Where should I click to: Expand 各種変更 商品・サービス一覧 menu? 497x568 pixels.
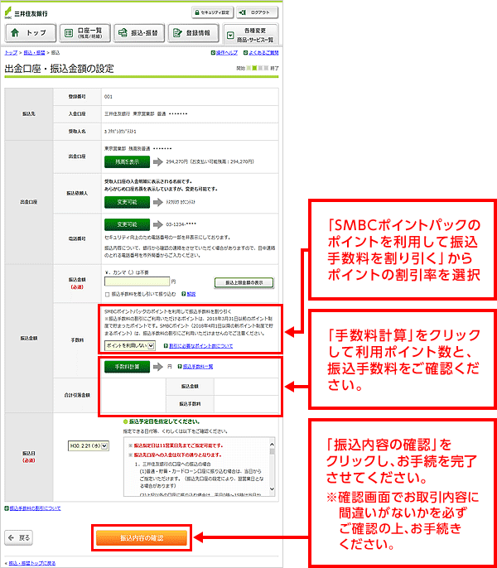(x=250, y=35)
